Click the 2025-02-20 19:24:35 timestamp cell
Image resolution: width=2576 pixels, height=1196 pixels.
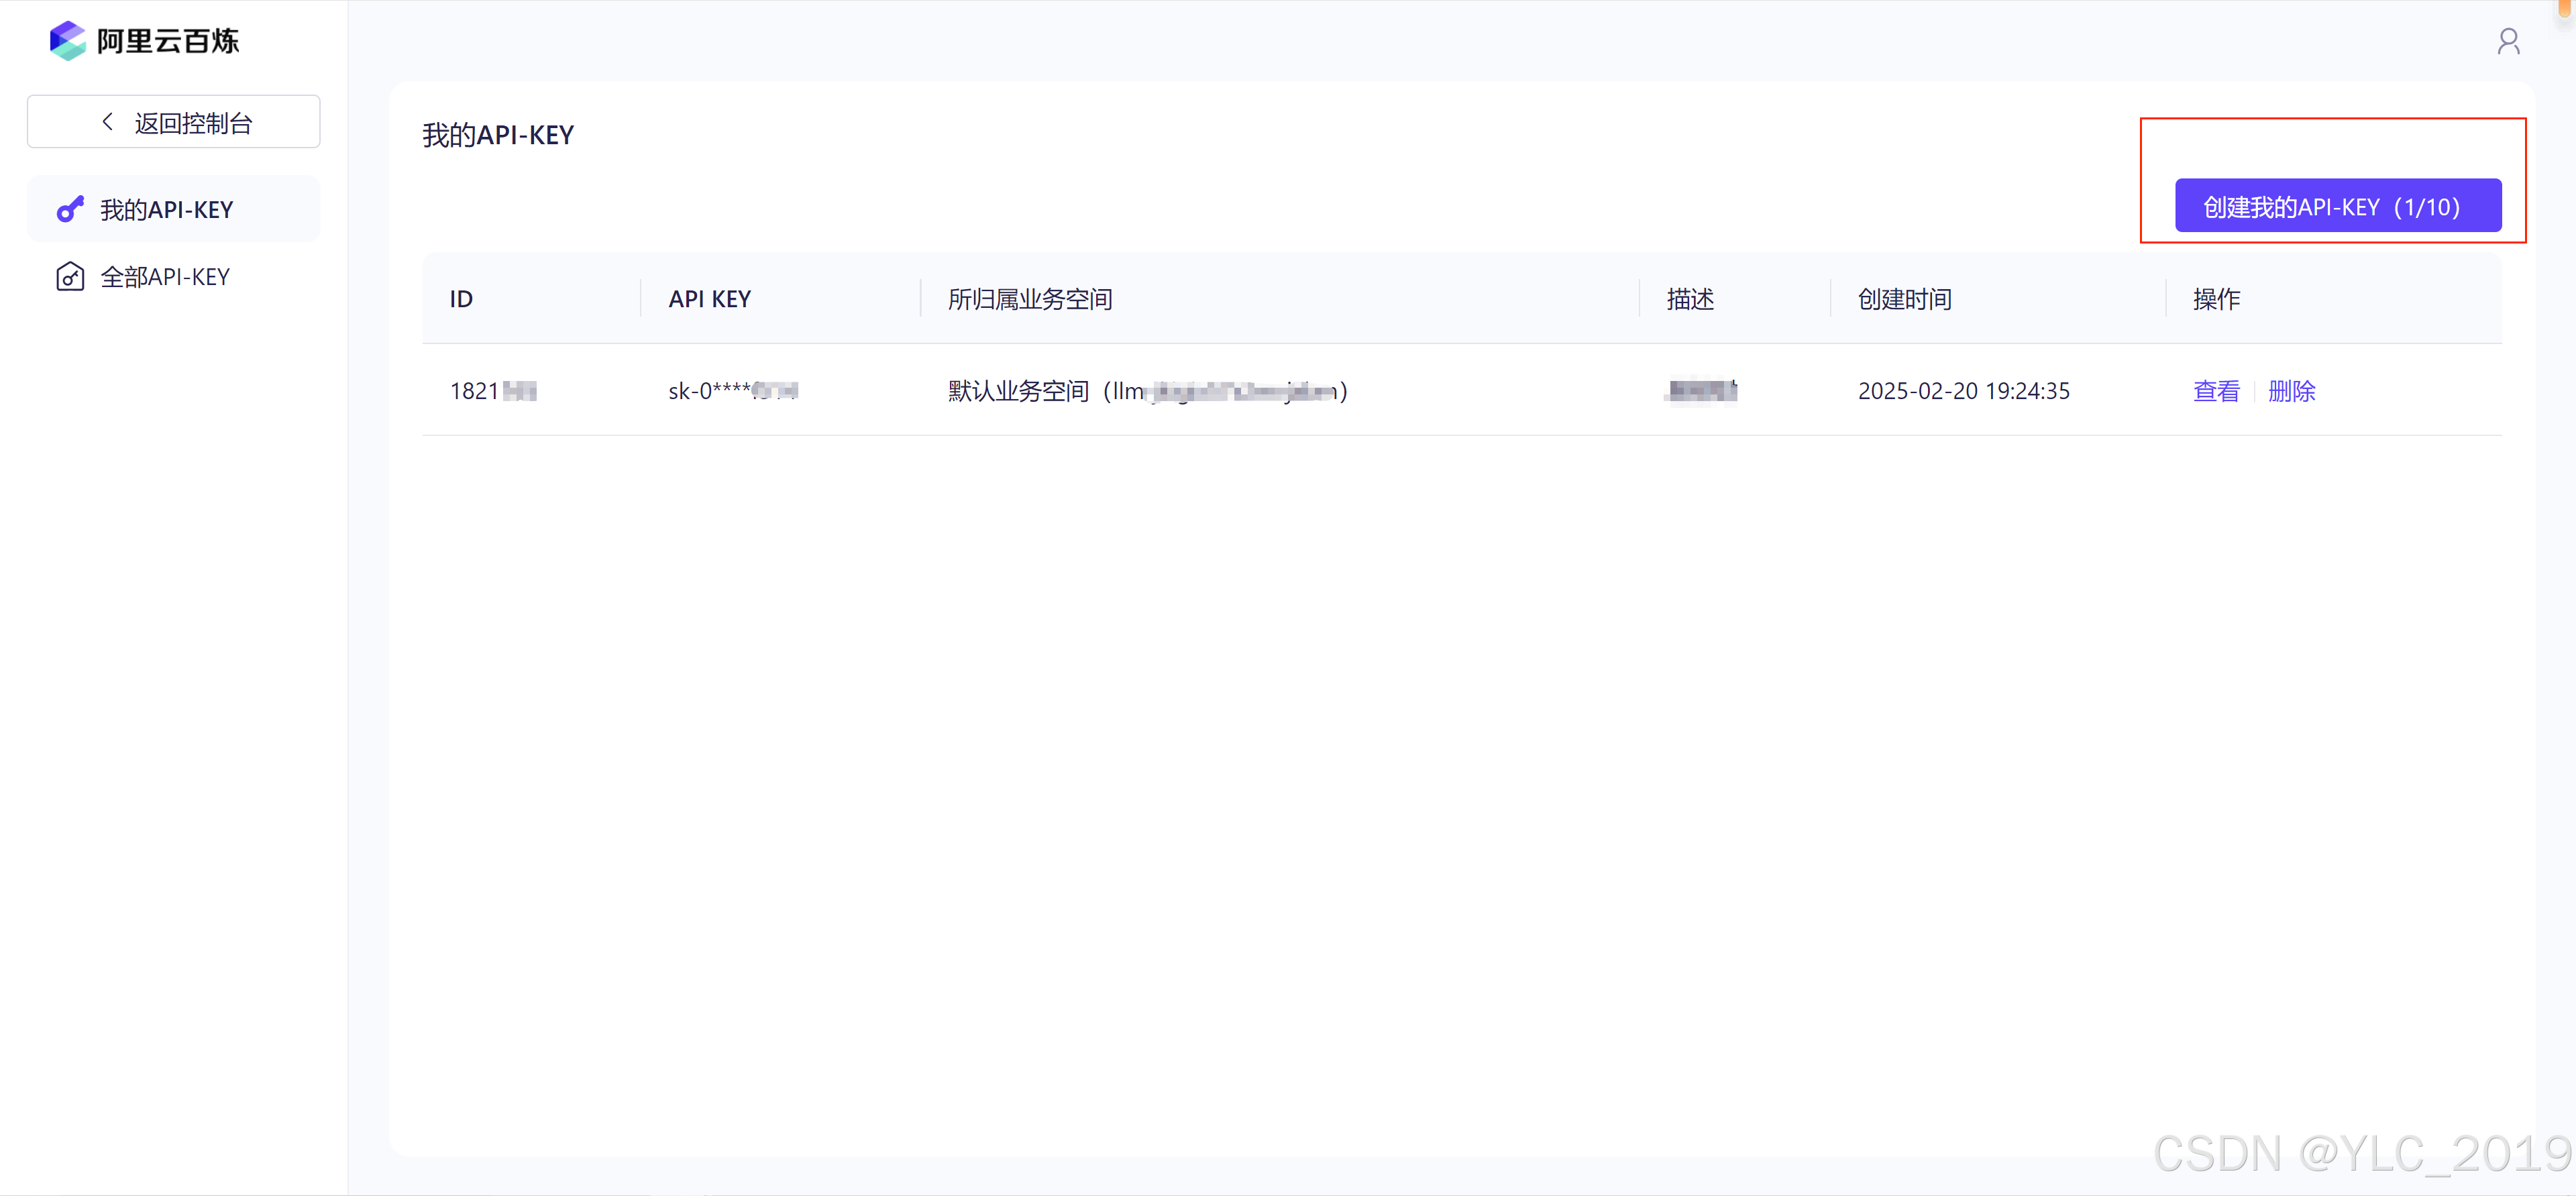pos(1963,391)
